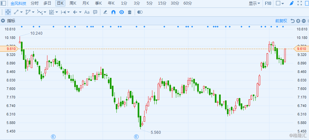Click the 前复权 adjustment link
The height and width of the screenshot is (140, 309).
coord(281,21)
